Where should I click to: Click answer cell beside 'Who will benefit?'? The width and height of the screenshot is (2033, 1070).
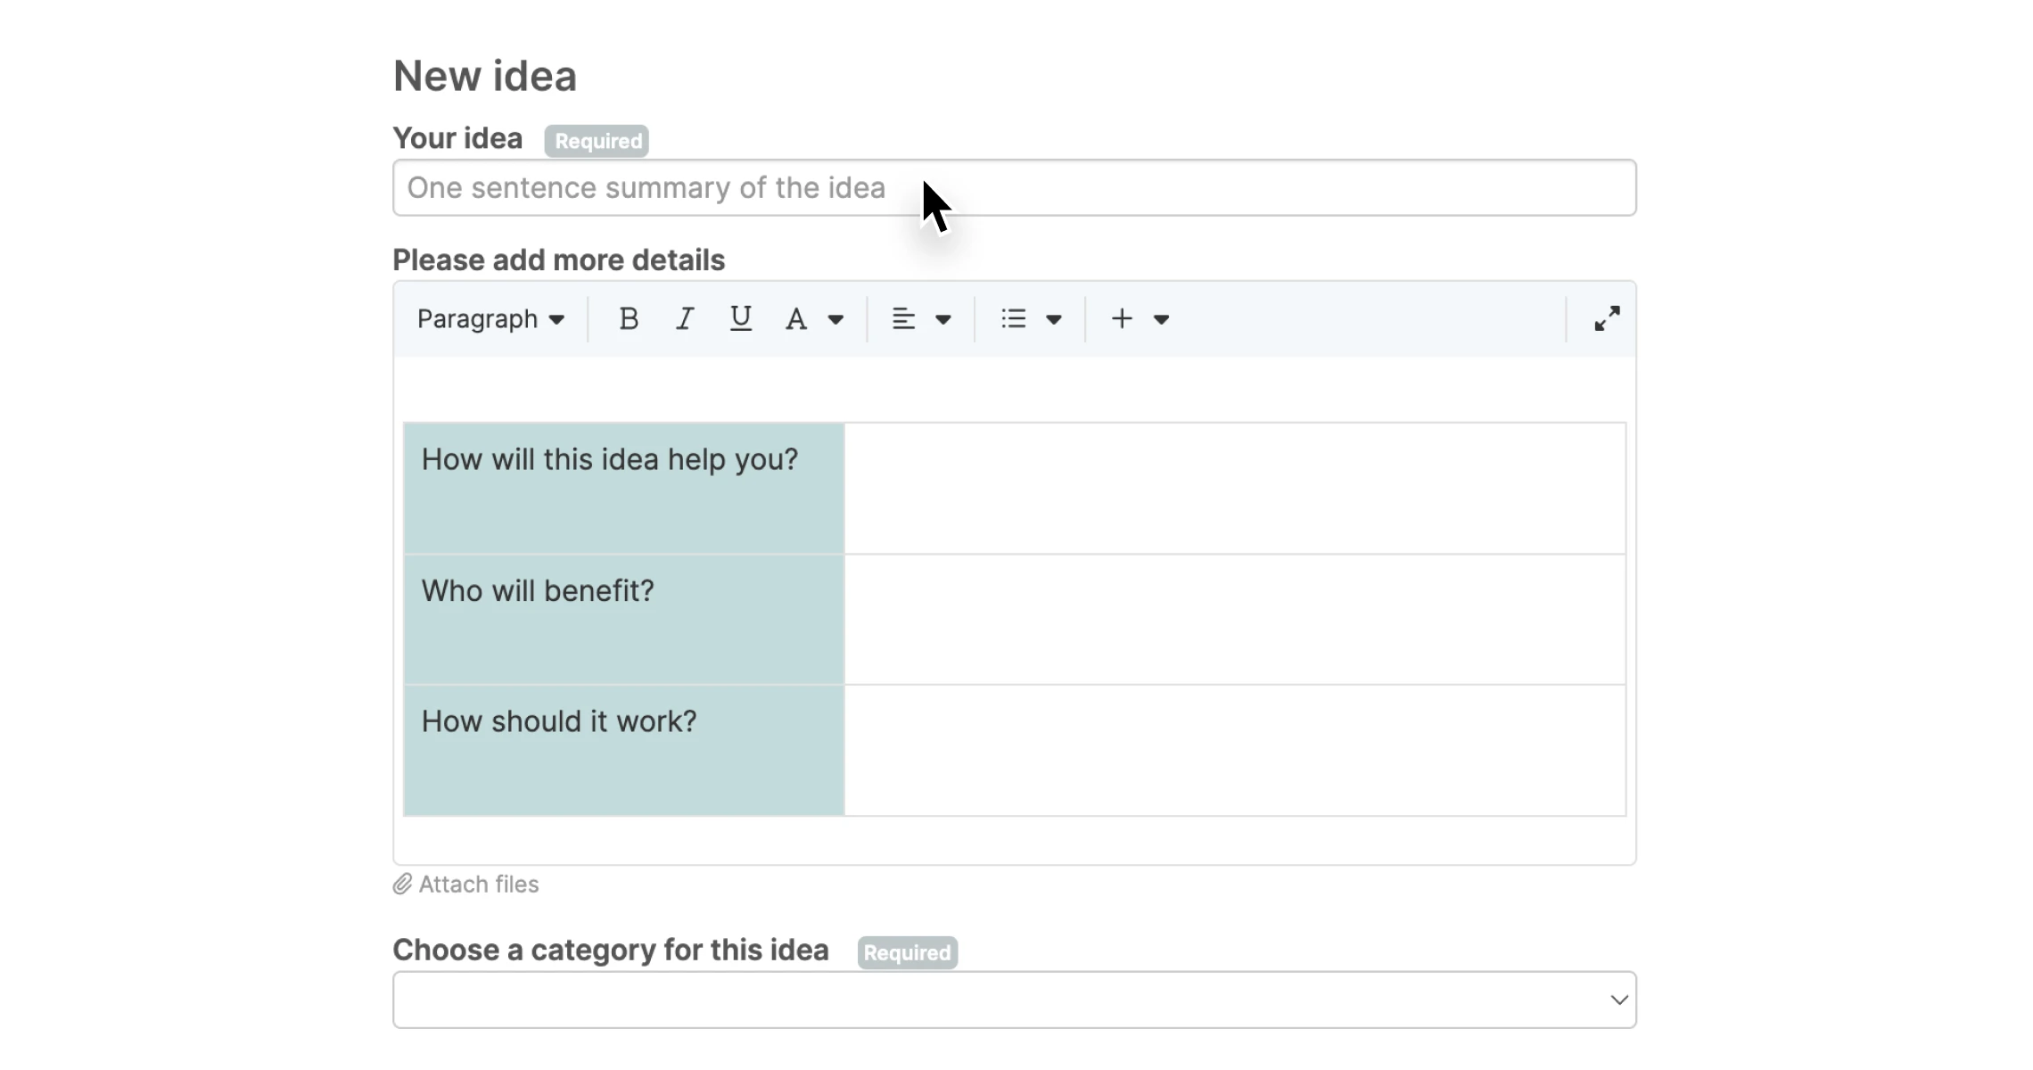click(x=1235, y=620)
